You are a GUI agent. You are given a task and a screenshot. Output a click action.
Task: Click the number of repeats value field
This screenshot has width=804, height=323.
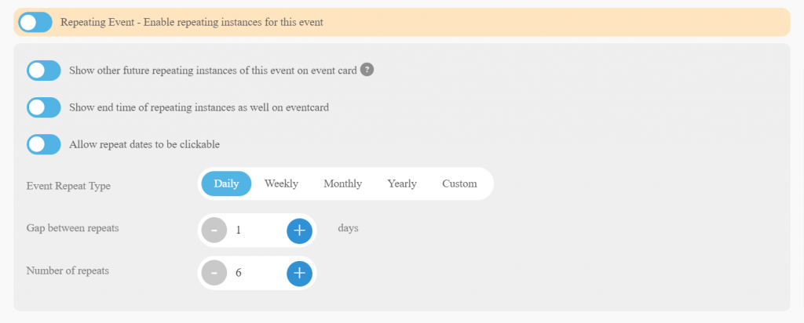click(256, 273)
